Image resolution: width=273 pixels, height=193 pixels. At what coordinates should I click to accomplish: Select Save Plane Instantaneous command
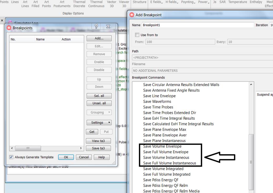coord(164,141)
